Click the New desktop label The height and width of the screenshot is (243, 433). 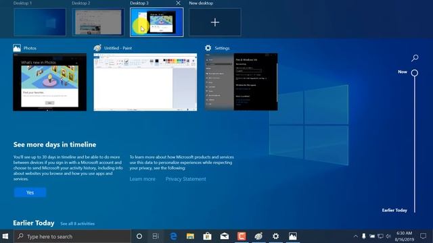point(201,3)
